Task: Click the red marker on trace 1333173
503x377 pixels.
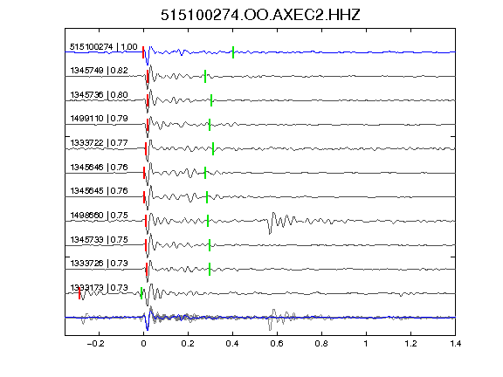Action: point(79,293)
